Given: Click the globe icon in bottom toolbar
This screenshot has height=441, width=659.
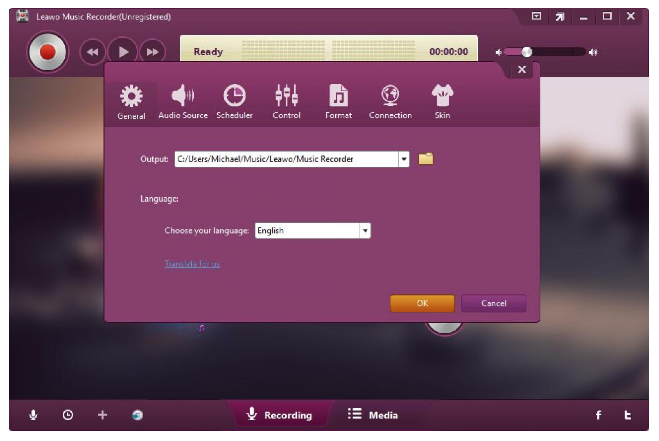Looking at the screenshot, I should click(138, 415).
